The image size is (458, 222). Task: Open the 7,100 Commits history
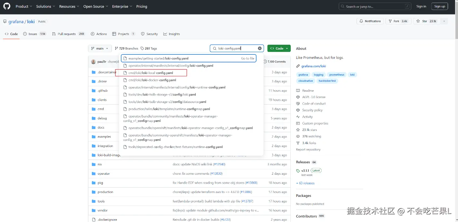[x=275, y=61]
